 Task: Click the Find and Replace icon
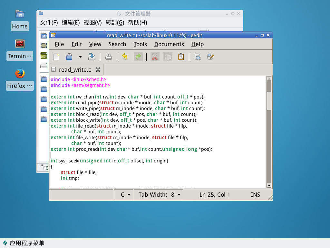point(210,57)
